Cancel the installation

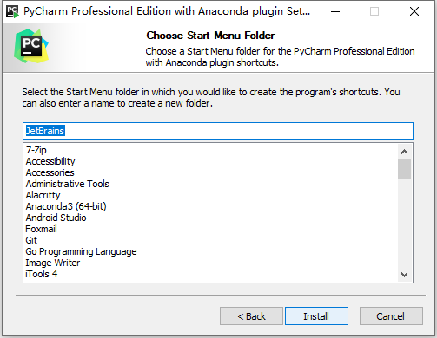click(391, 316)
